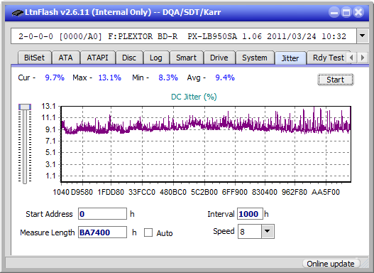Open the BitSet tab
Image resolution: width=374 pixels, height=273 pixels.
34,58
